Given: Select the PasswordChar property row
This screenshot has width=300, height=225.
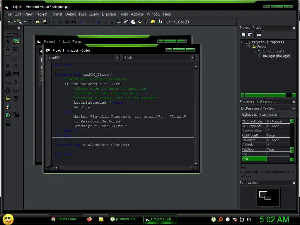Looking at the screenshot, I should coord(266,131).
